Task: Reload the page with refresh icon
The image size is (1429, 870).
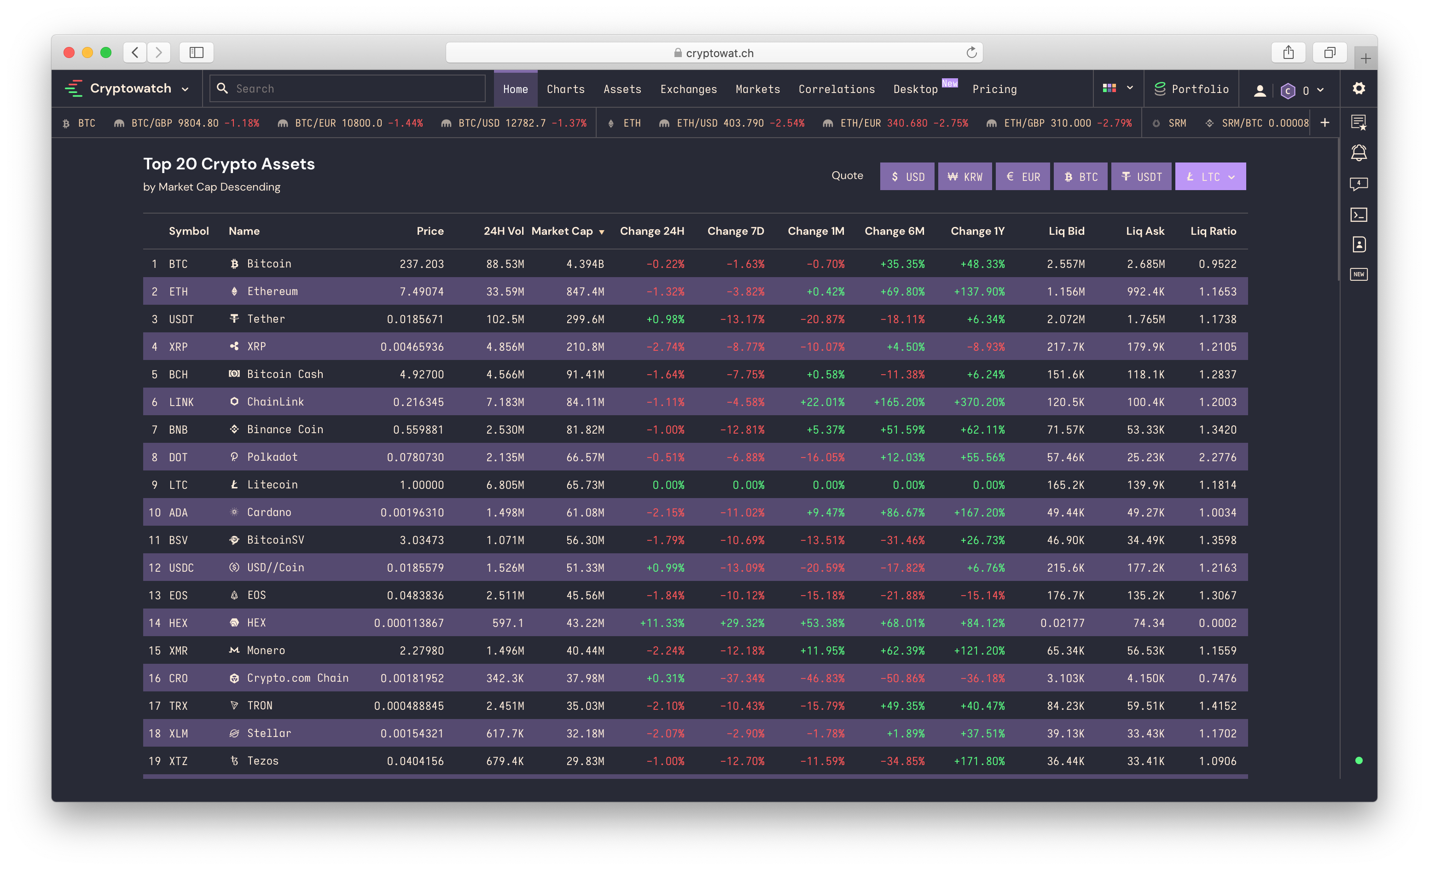Action: coord(971,53)
